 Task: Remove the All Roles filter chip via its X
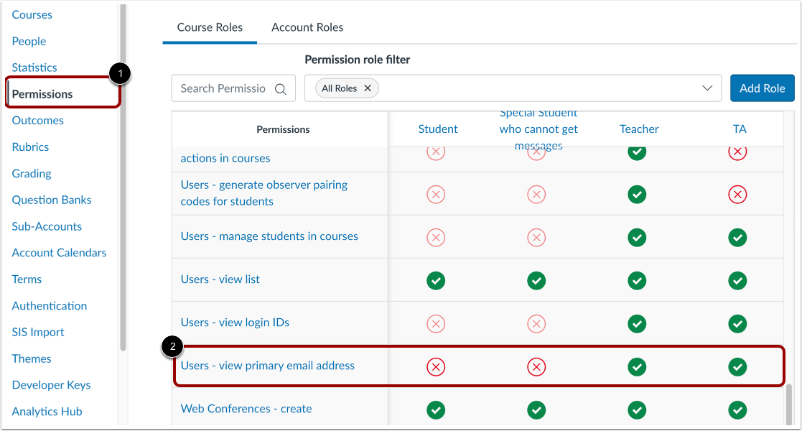367,88
